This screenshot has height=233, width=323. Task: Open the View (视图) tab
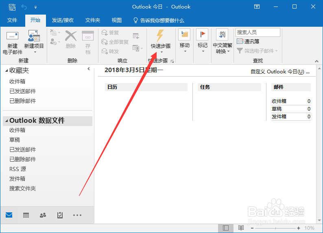(x=117, y=20)
